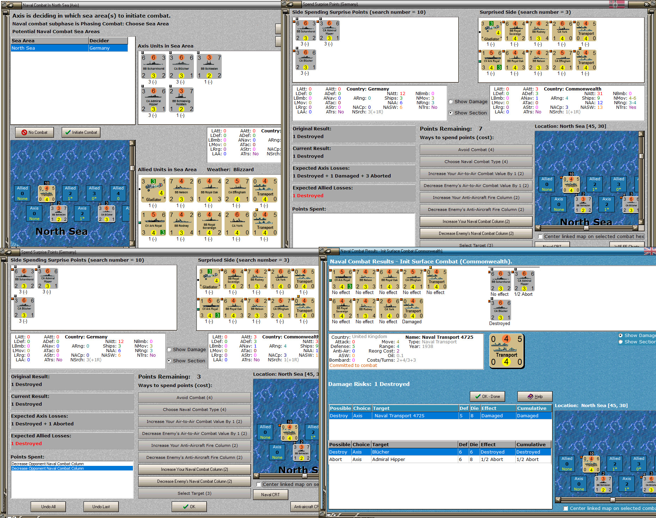Click CV Ark Royal counter in window with 7 points remaining
This screenshot has height=518, width=656.
pos(491,60)
